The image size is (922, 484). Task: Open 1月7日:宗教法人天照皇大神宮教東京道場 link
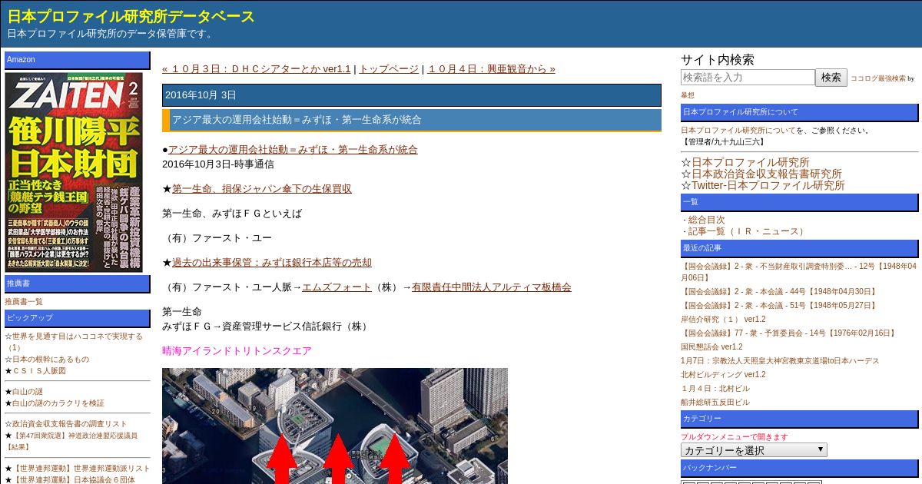click(x=780, y=361)
